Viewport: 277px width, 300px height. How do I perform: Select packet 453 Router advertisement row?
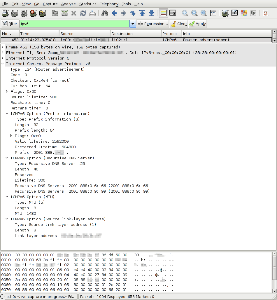pos(136,40)
